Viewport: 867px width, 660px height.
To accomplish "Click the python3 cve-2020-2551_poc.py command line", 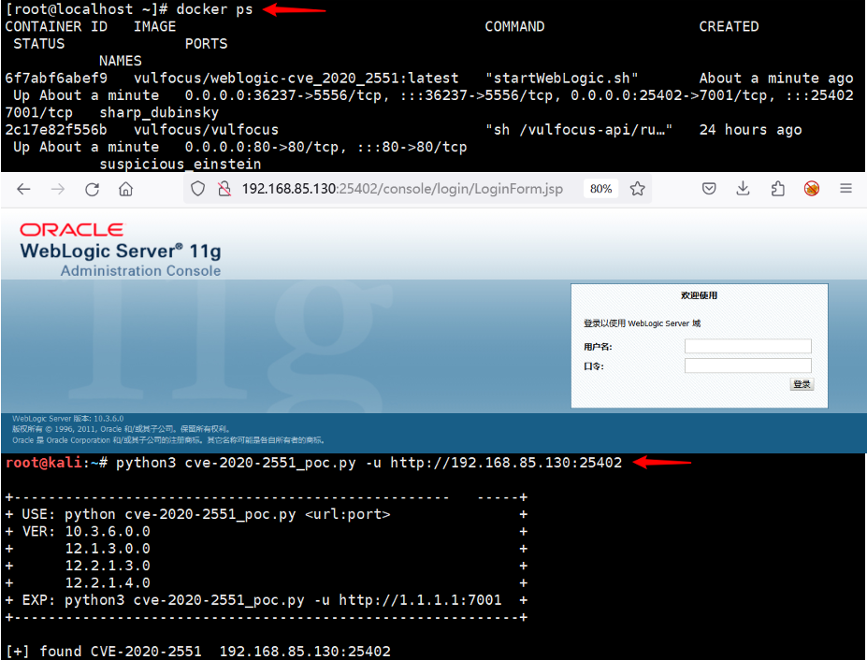I will 368,463.
